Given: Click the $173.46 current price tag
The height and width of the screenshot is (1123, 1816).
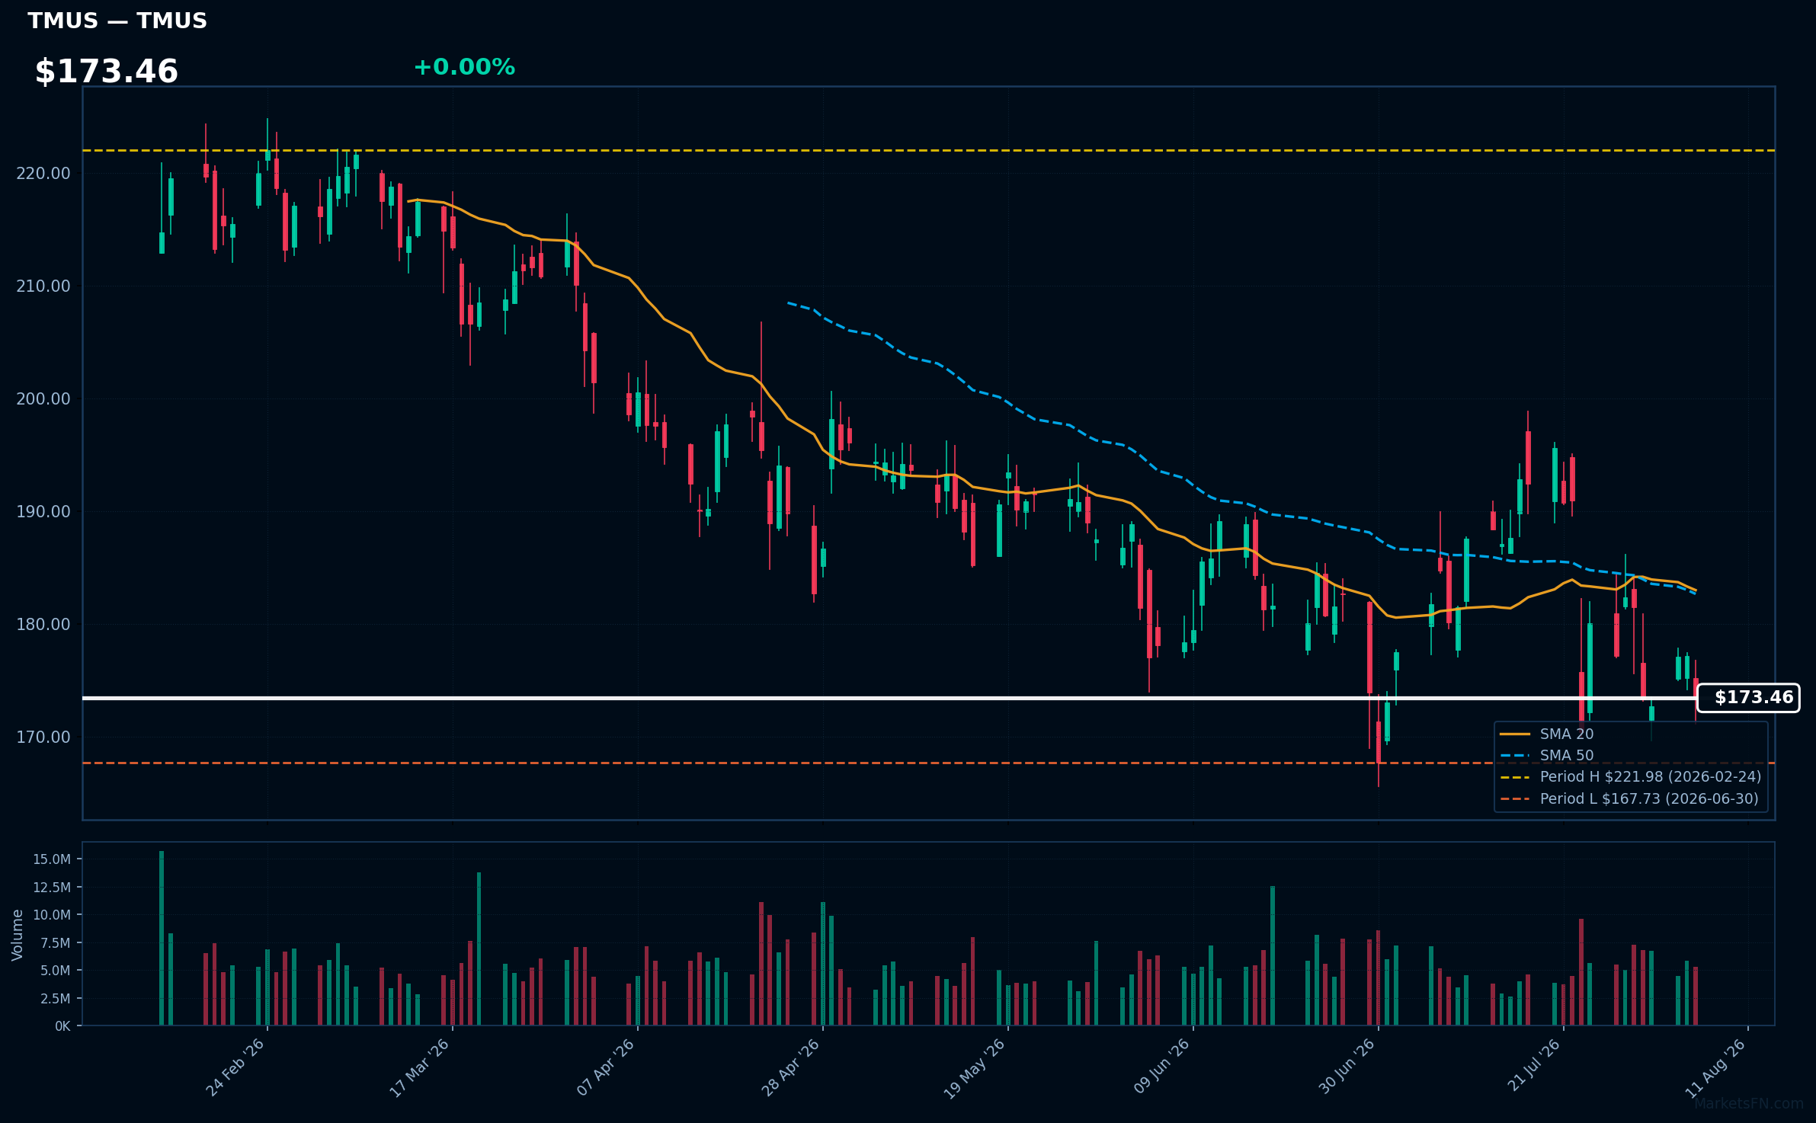Looking at the screenshot, I should coord(1748,697).
